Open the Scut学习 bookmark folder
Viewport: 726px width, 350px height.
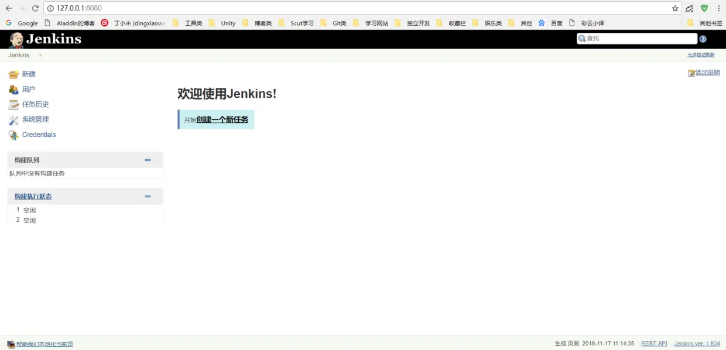coord(296,23)
